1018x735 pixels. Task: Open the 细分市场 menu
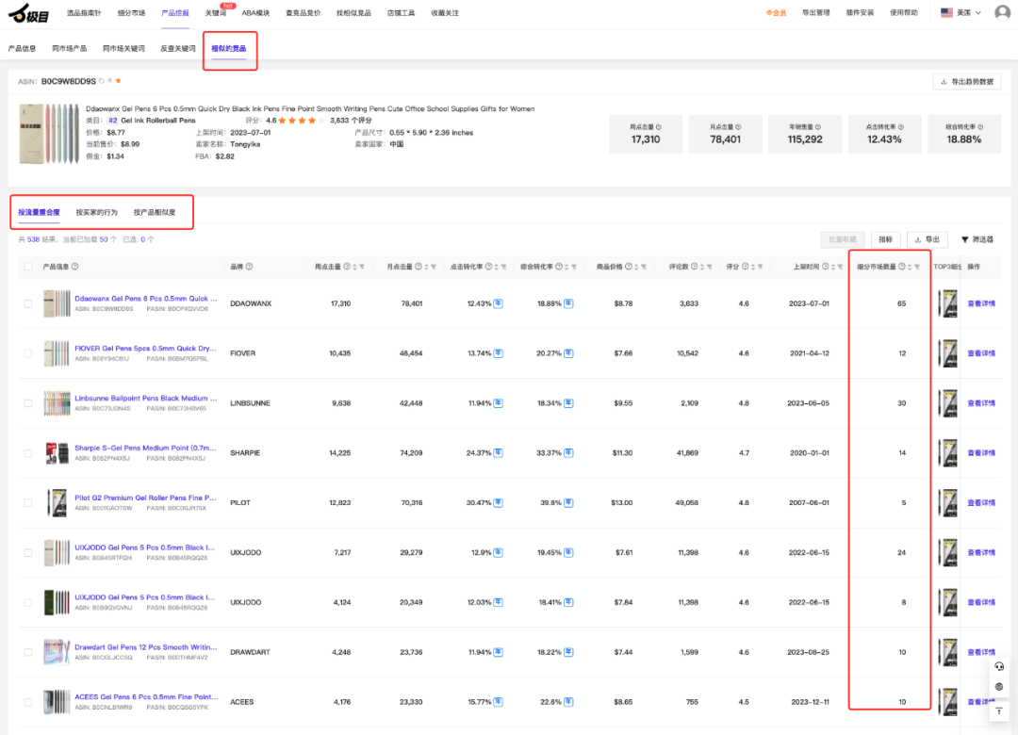[x=131, y=13]
